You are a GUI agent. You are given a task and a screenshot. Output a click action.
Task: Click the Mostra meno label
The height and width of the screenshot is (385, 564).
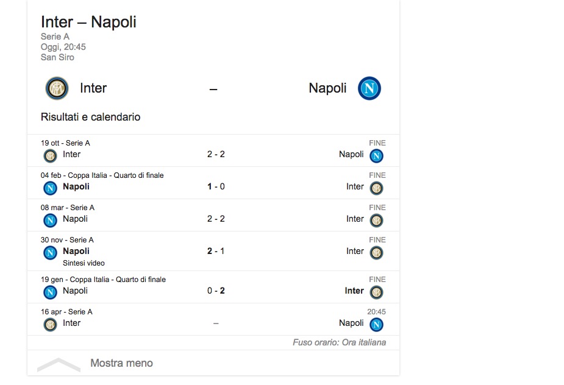tap(121, 363)
